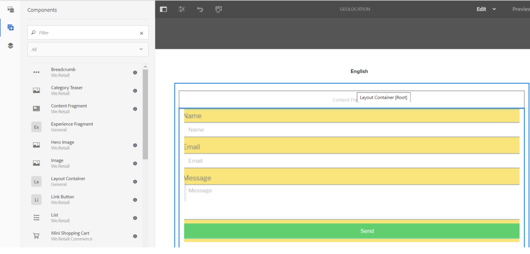Open the Assets side panel tab
Viewport: 530px width, 254px height.
pos(10,9)
